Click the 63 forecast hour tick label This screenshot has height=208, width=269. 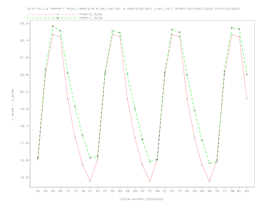coord(195,191)
